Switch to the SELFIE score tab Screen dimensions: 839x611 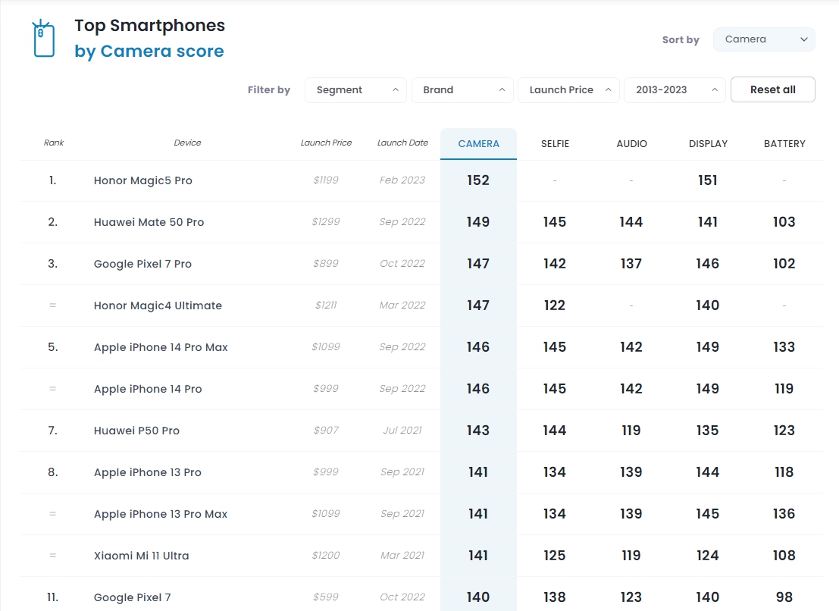(555, 144)
